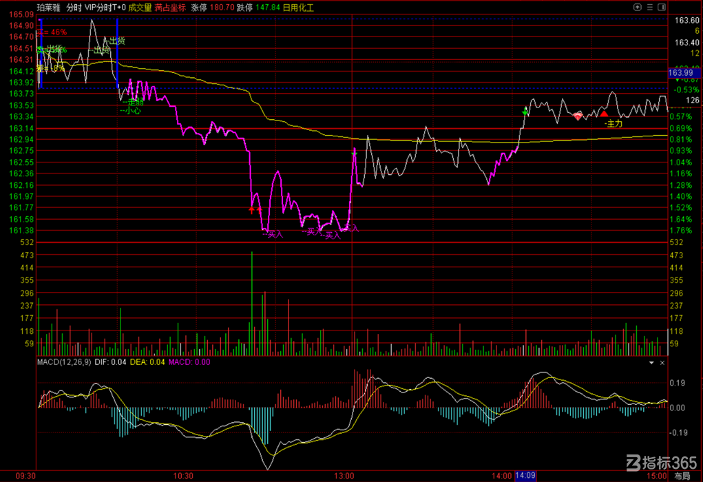The image size is (703, 482).
Task: Click the 布局 layout button
Action: 682,476
